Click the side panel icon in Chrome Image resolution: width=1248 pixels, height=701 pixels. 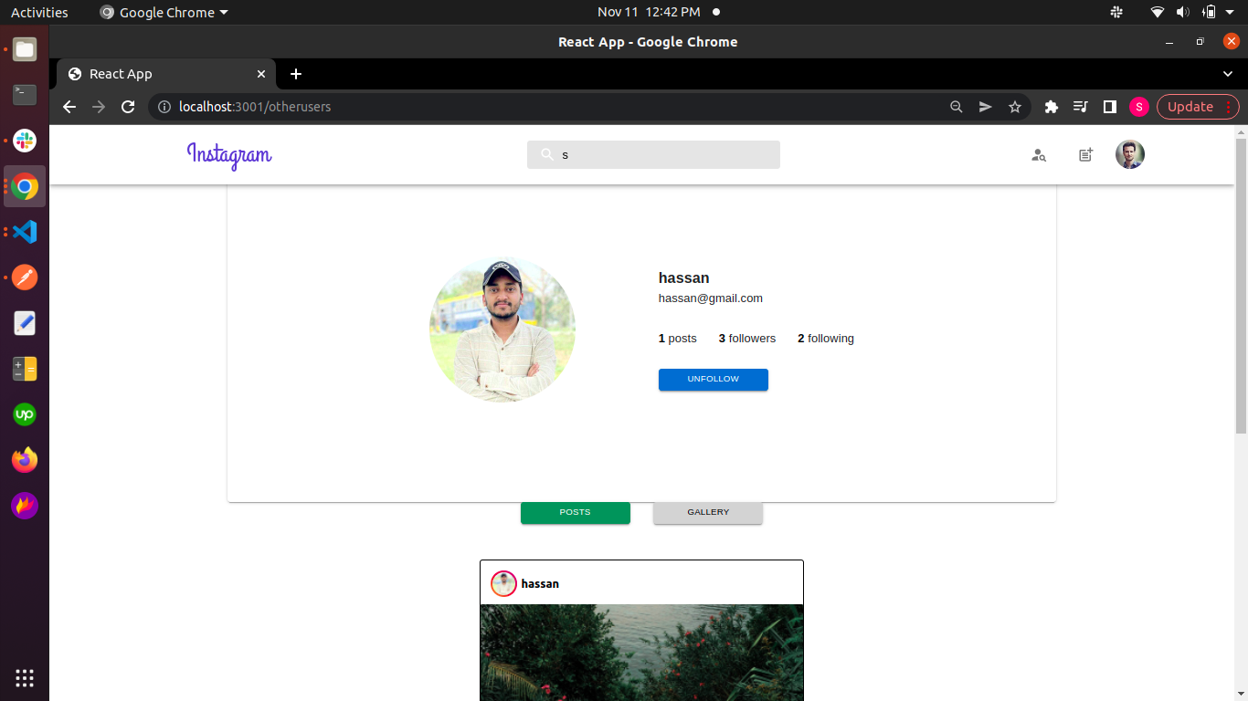click(1109, 107)
